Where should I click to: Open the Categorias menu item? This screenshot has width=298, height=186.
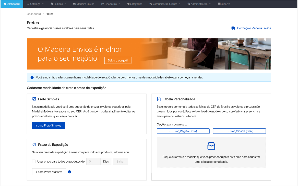click(135, 4)
